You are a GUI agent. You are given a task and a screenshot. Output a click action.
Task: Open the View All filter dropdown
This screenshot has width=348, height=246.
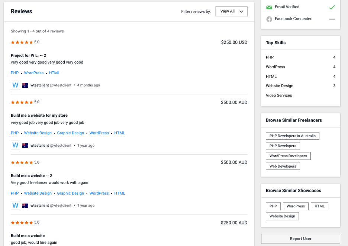[231, 12]
